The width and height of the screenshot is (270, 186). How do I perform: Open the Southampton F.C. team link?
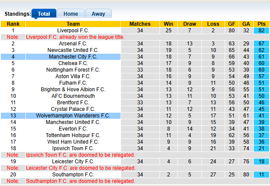click(73, 175)
